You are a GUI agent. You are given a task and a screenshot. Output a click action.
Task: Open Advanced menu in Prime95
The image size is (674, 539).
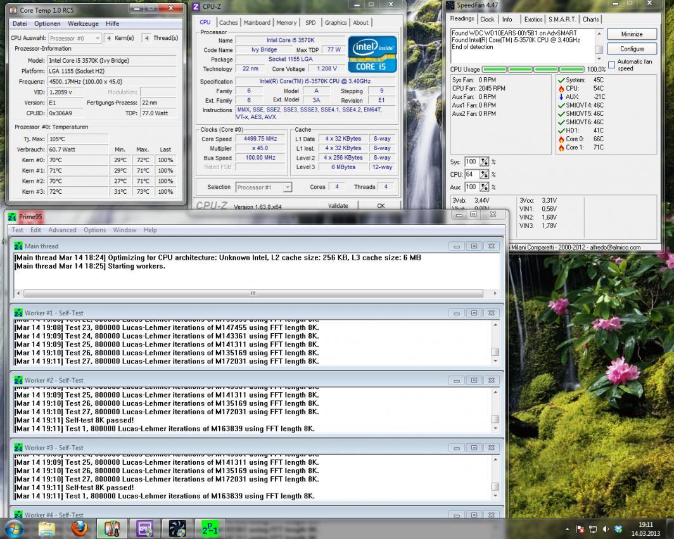(62, 230)
